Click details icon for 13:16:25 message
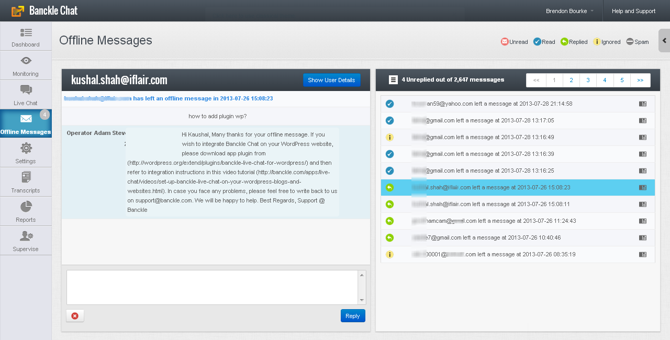670x340 pixels. point(643,171)
